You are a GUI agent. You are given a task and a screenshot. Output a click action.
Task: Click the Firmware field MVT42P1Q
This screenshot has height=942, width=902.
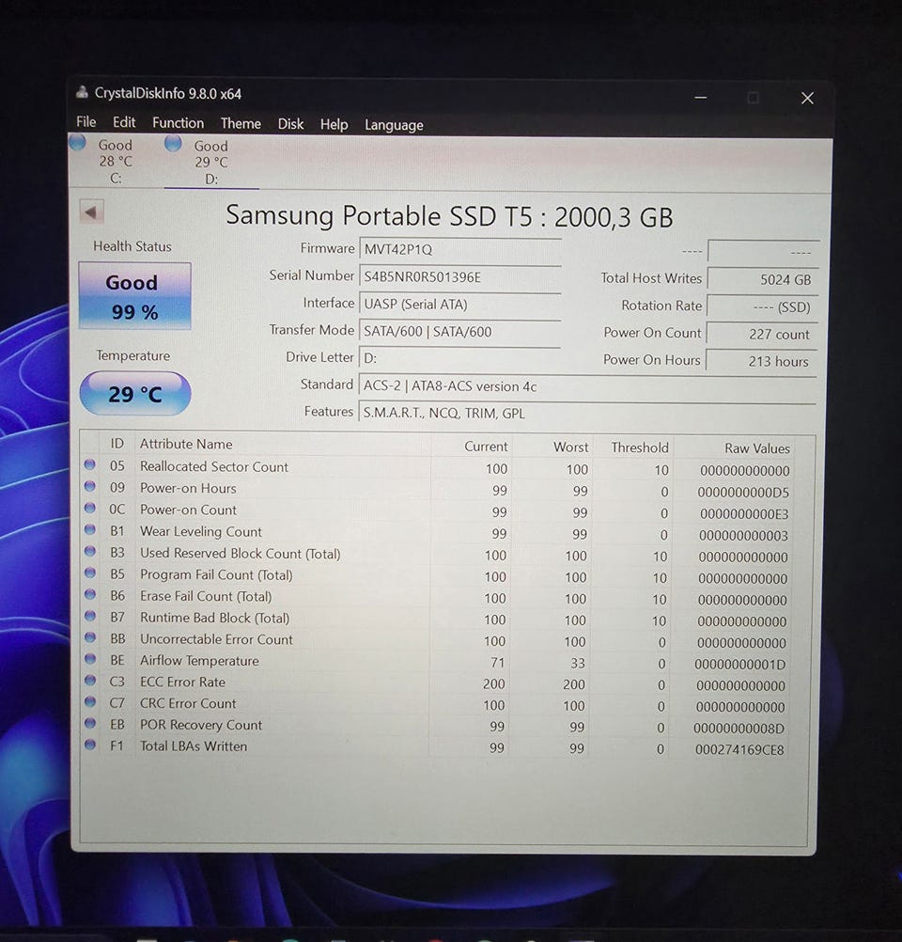click(460, 249)
